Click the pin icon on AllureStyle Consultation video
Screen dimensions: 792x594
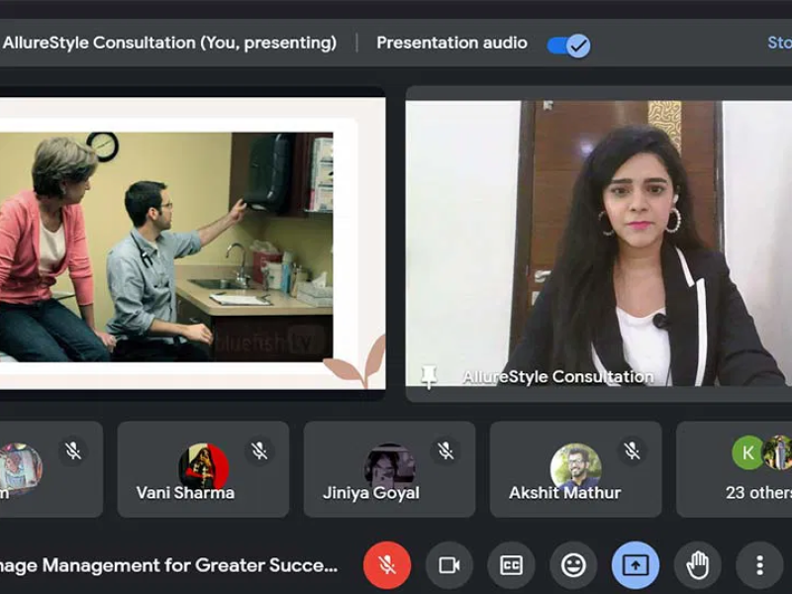429,376
